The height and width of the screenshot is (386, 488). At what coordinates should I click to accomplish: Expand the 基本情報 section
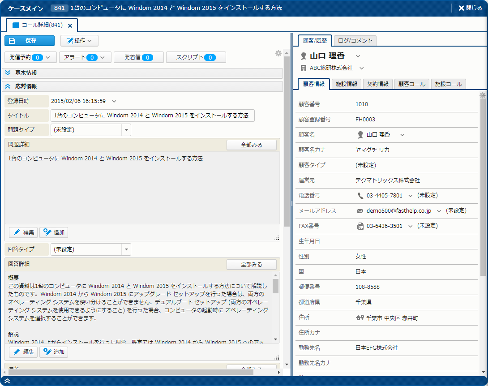(x=8, y=73)
